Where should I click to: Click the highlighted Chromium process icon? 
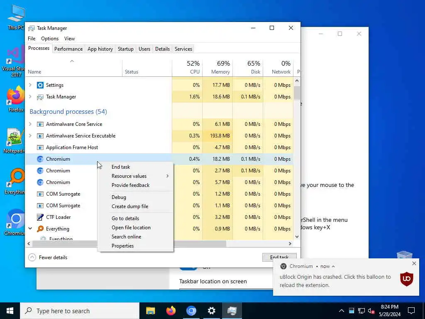(40, 159)
